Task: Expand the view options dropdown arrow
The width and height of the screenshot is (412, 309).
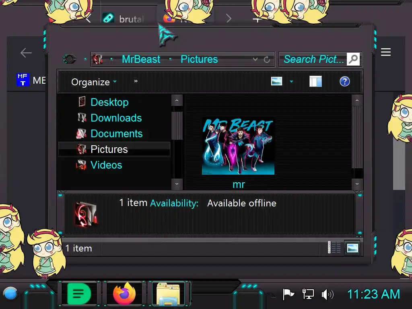Action: 291,81
